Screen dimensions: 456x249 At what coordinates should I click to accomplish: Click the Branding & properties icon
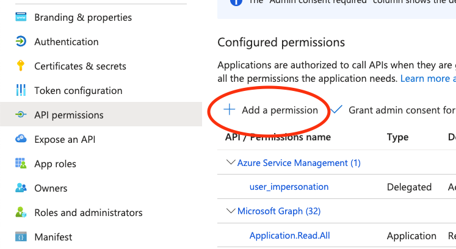(21, 17)
